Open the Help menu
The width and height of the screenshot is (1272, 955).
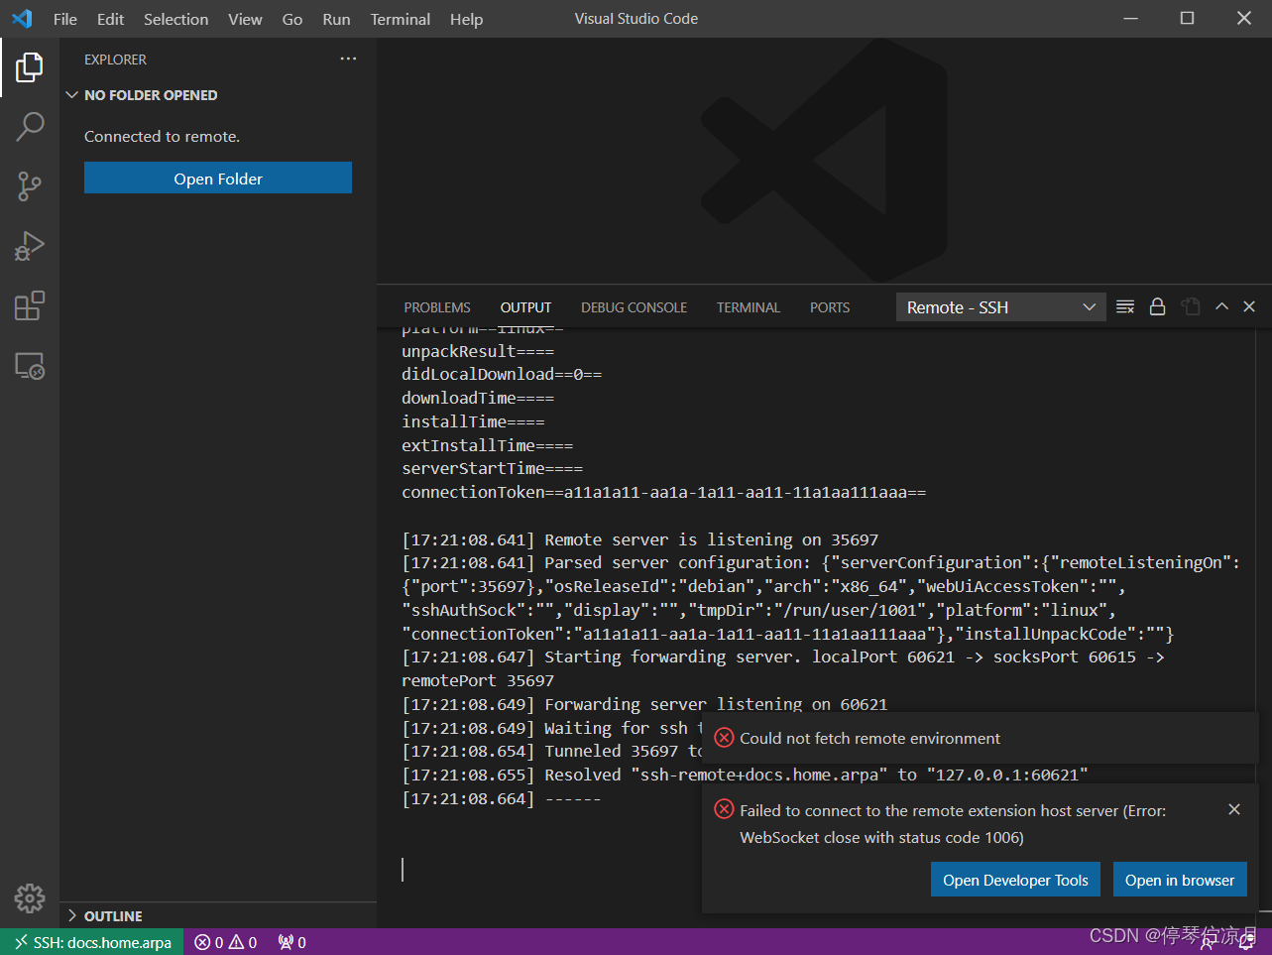pos(466,19)
